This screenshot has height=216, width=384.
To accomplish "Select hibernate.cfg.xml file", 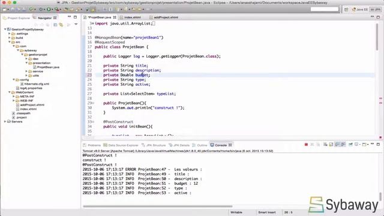I will 35,84.
